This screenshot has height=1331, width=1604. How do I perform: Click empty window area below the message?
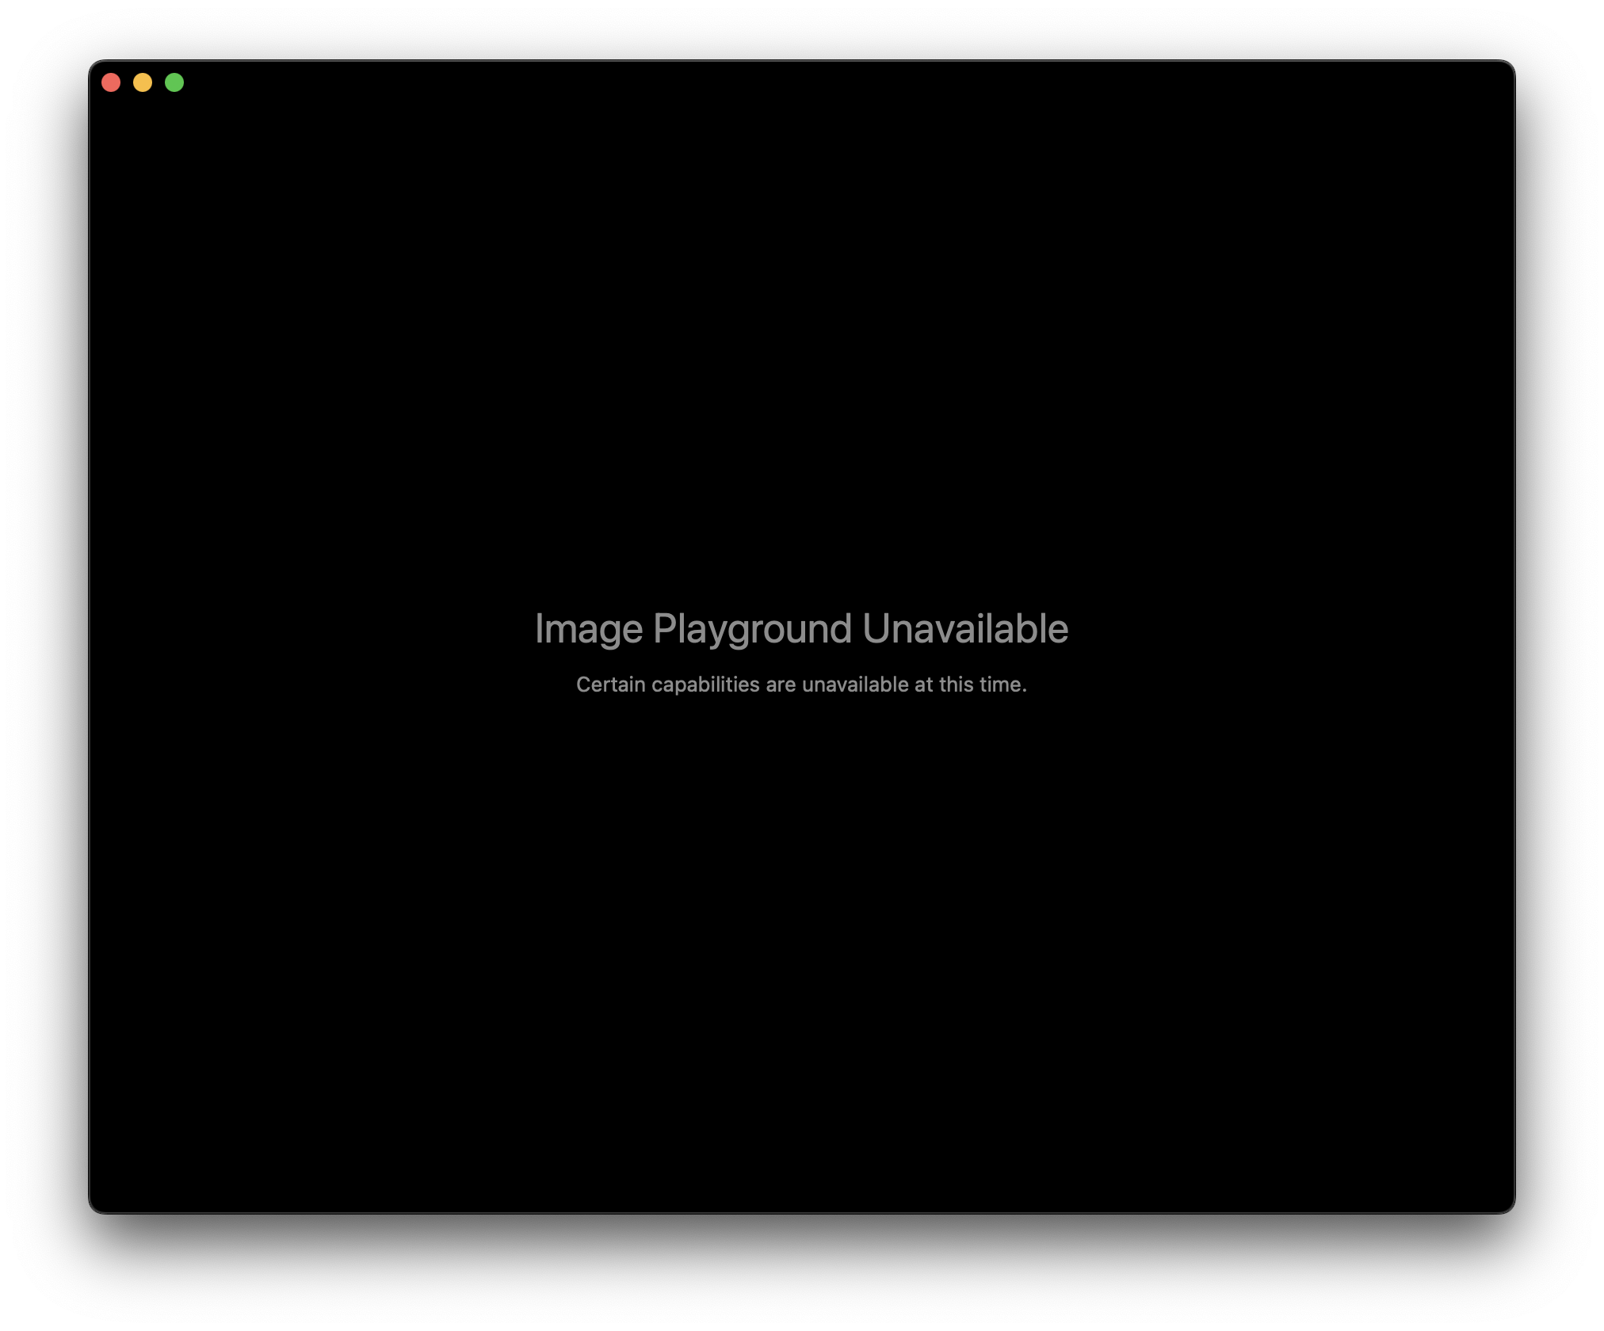tap(801, 951)
